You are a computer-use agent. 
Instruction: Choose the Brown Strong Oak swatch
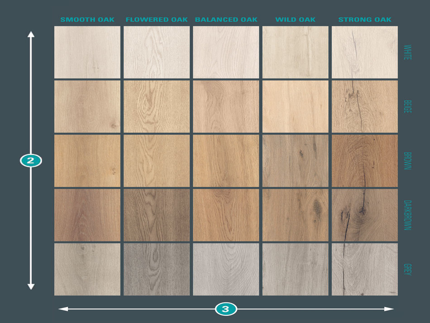365,161
